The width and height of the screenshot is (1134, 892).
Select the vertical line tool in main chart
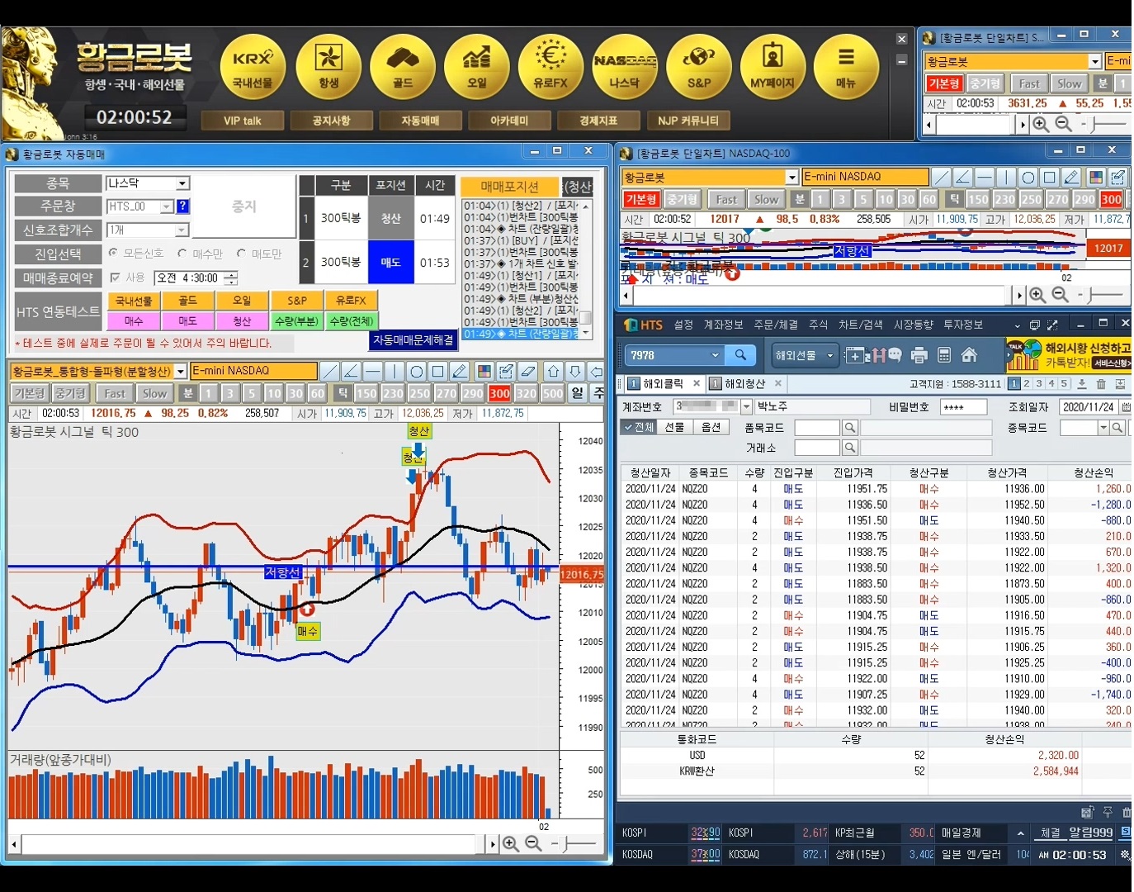tap(394, 372)
